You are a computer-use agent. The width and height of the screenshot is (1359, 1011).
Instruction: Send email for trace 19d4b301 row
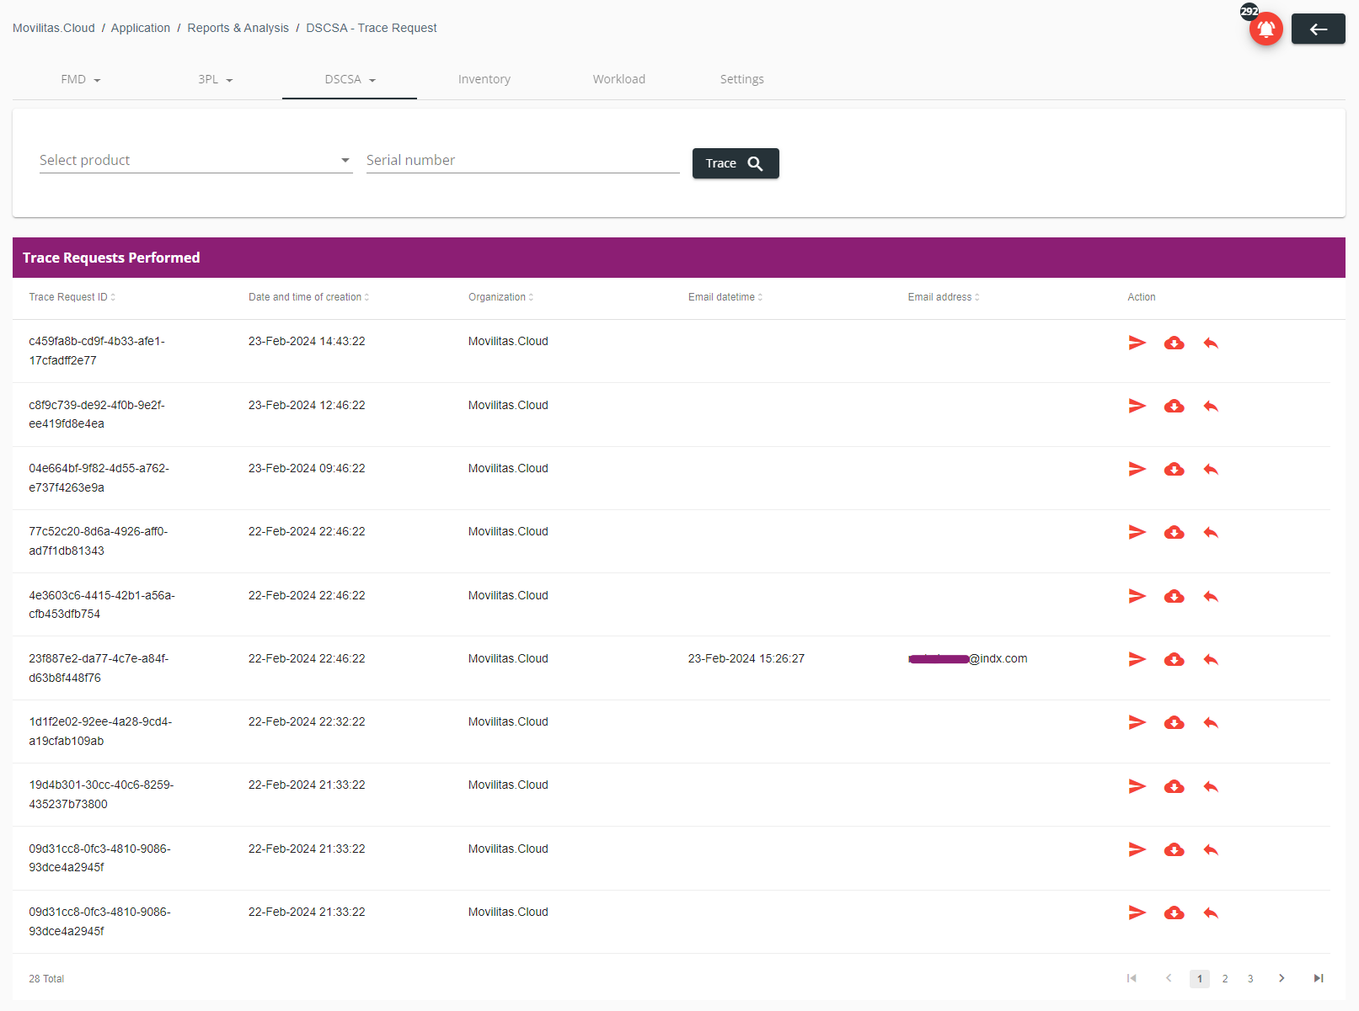[x=1137, y=786]
